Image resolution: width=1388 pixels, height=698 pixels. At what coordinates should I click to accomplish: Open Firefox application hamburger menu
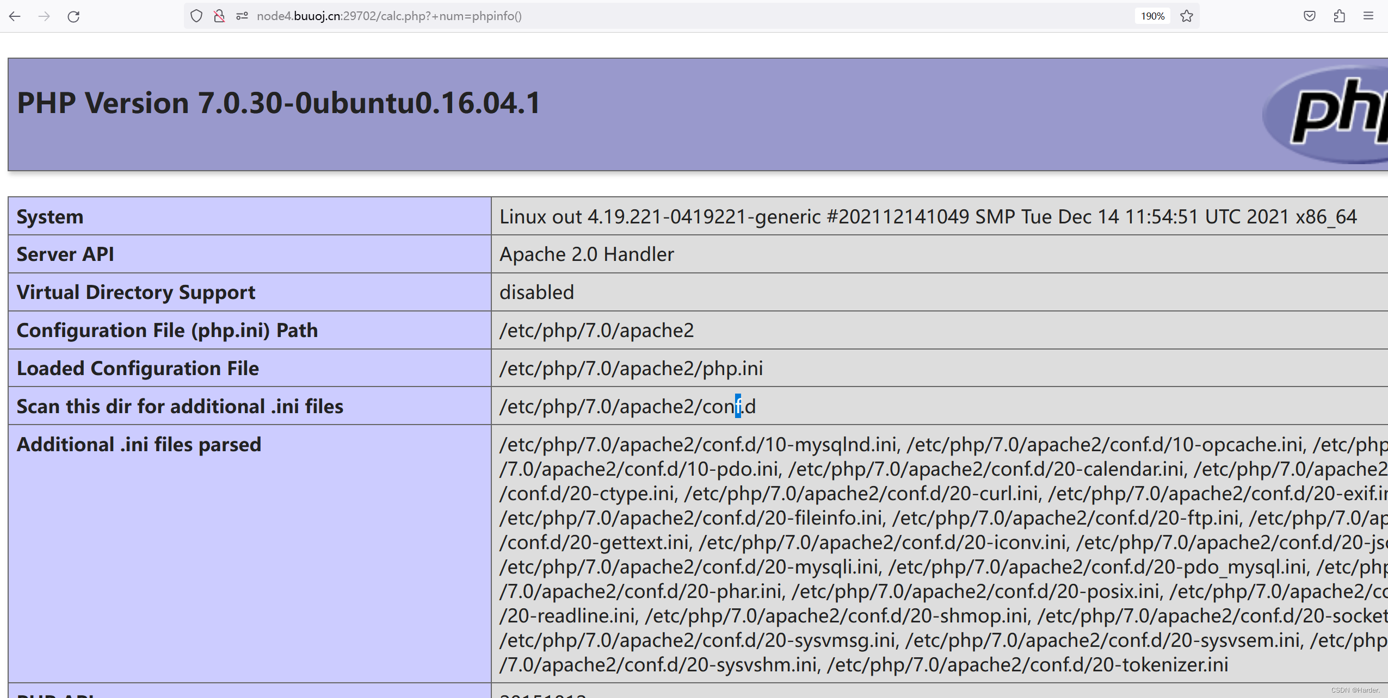(x=1368, y=16)
